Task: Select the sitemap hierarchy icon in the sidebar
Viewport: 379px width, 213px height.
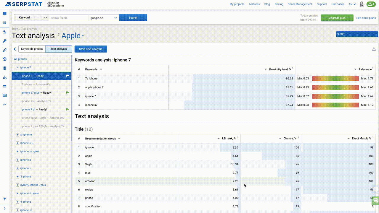Action: pyautogui.click(x=5, y=77)
